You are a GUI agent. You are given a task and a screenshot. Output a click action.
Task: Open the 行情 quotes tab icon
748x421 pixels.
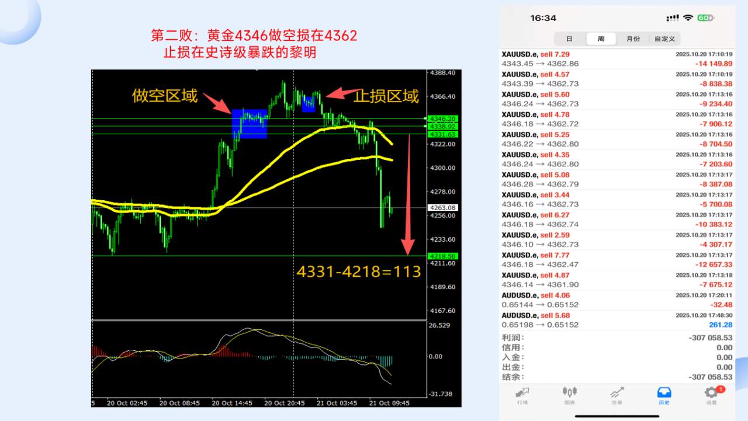tap(522, 392)
